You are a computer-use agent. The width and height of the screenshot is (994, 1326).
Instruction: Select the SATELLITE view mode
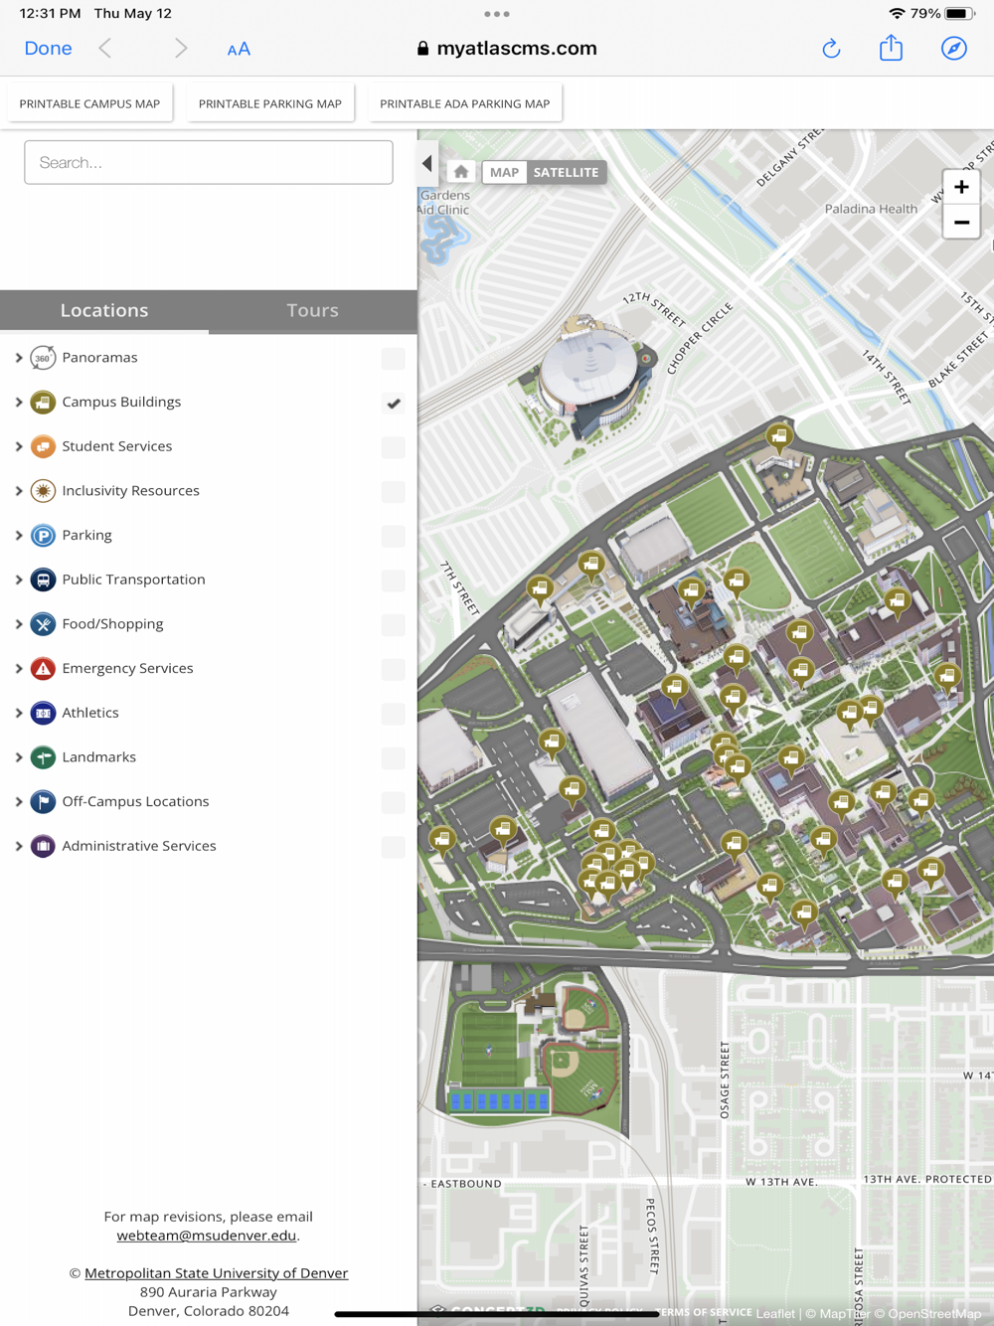click(566, 172)
